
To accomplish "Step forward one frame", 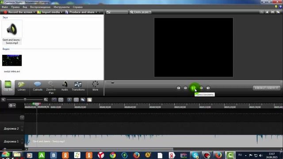I will click(x=201, y=88).
